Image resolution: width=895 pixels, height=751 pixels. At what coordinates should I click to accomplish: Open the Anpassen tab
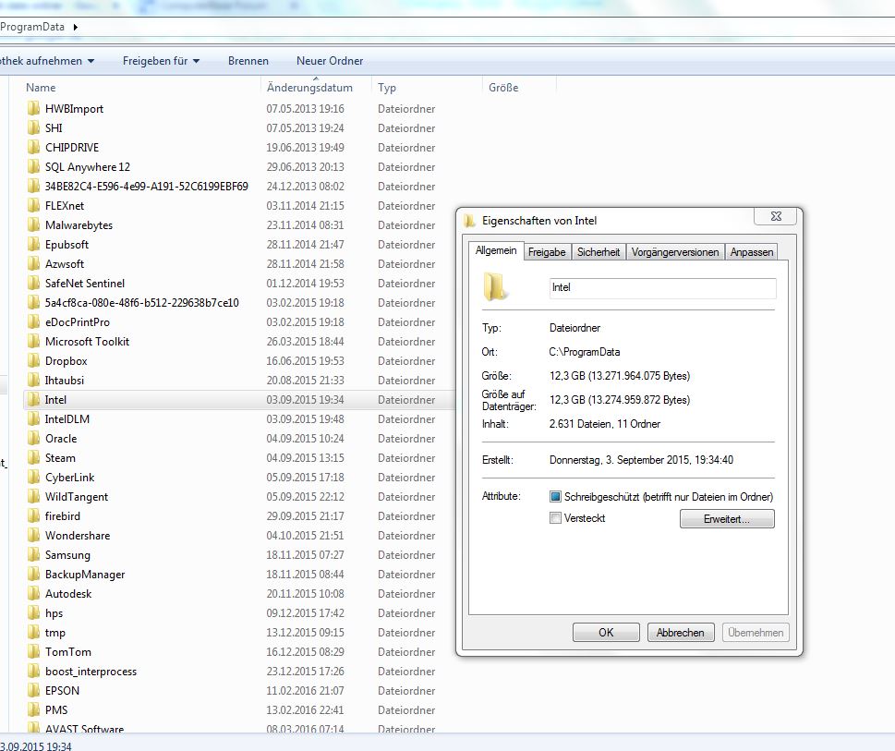tap(752, 251)
